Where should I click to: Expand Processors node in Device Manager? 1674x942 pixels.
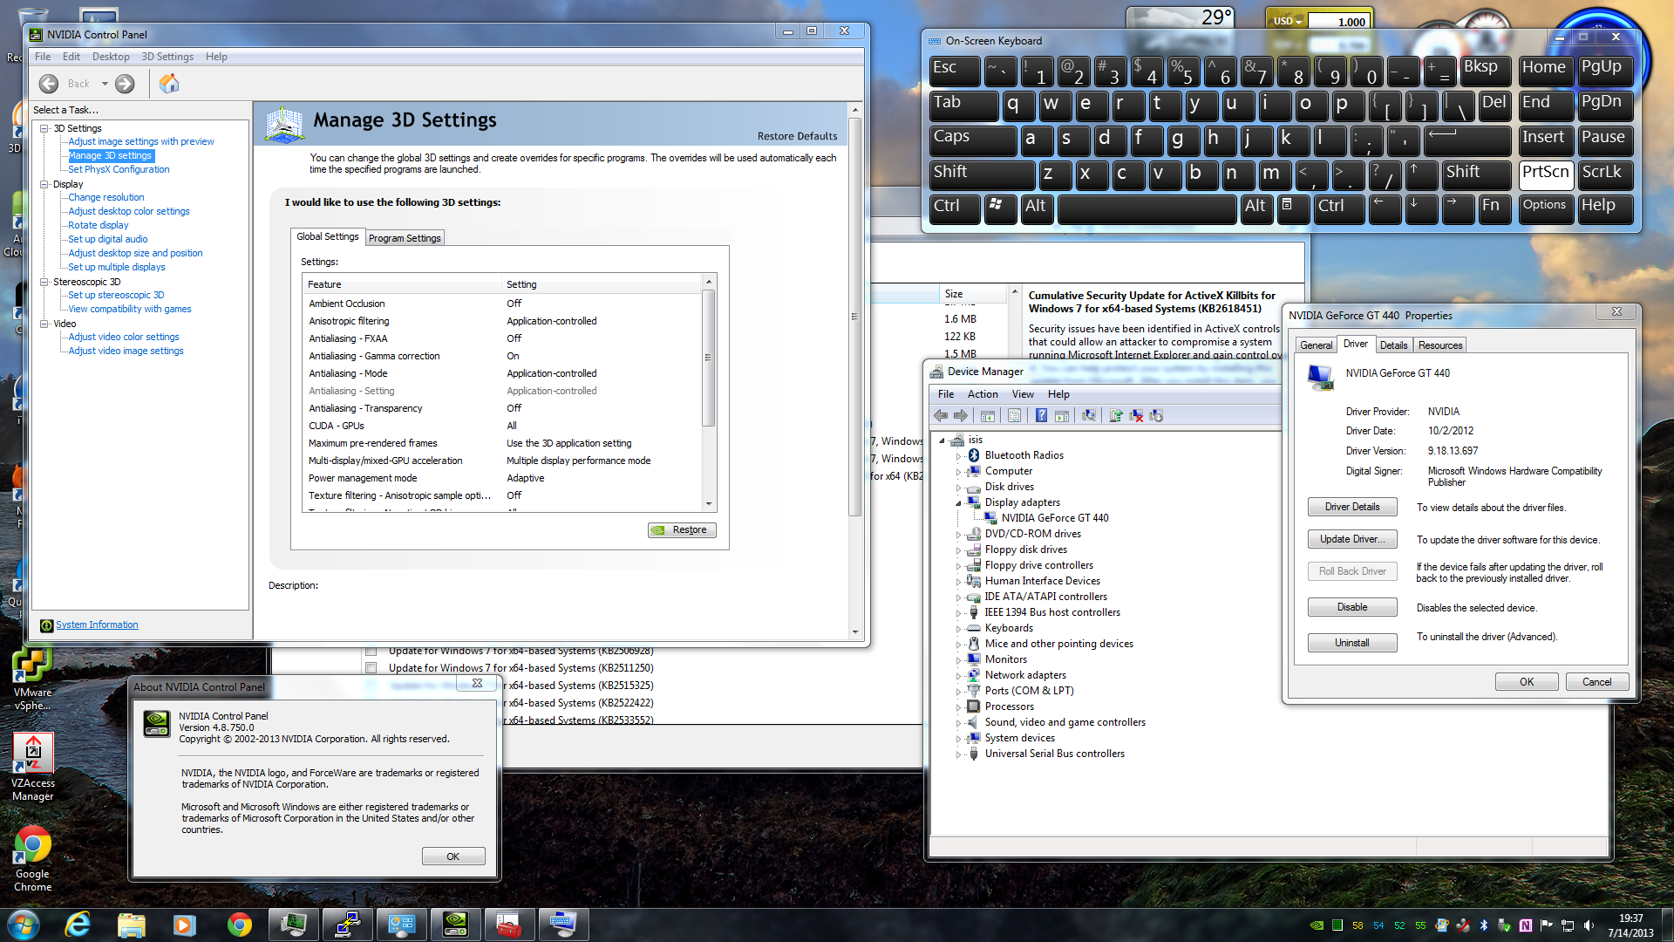[958, 707]
